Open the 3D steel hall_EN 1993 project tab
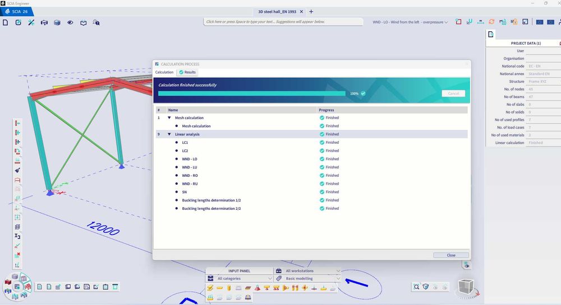 point(277,11)
